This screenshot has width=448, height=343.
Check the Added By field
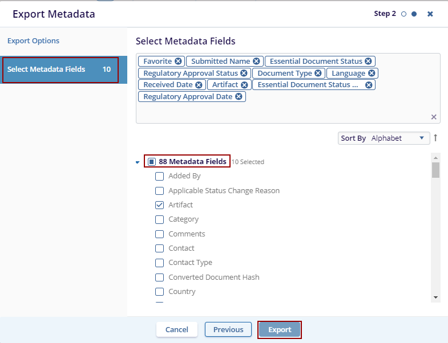pos(160,176)
